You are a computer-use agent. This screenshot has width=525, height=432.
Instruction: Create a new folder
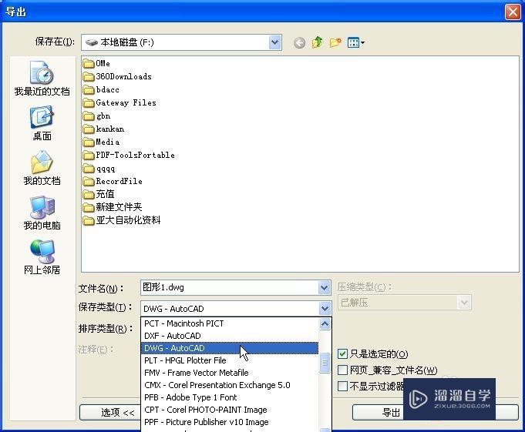[x=335, y=42]
